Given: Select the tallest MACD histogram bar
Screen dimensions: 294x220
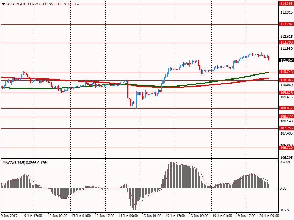Looking at the screenshot, I should coord(172,175).
